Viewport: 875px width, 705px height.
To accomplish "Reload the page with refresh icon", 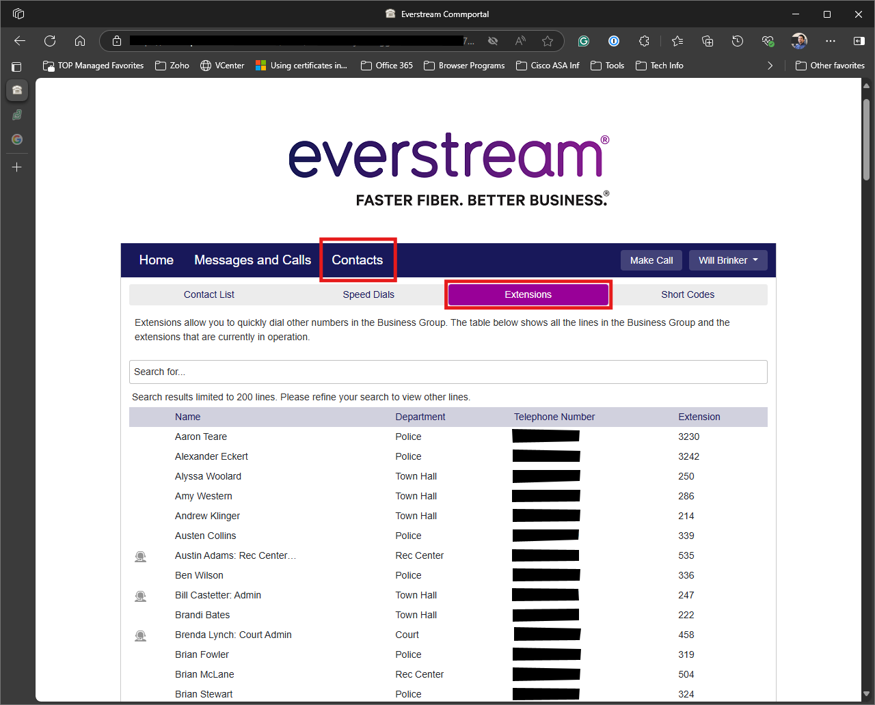I will (x=50, y=41).
